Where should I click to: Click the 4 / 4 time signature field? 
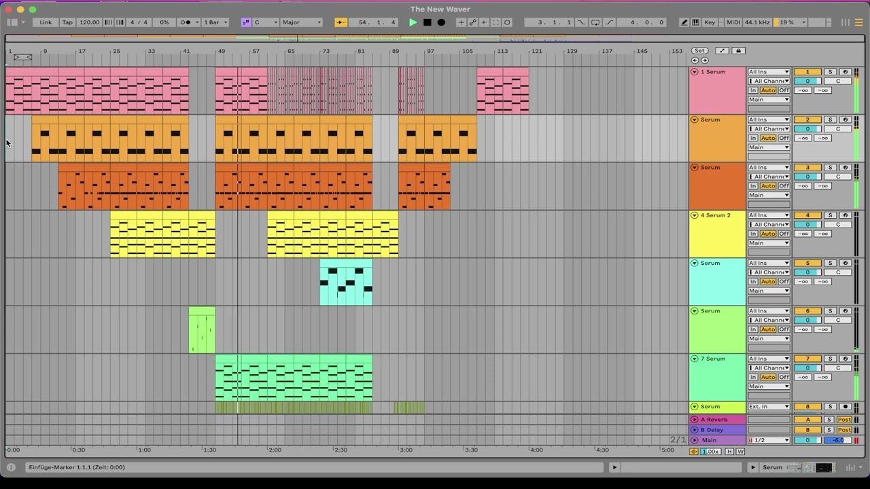[139, 22]
